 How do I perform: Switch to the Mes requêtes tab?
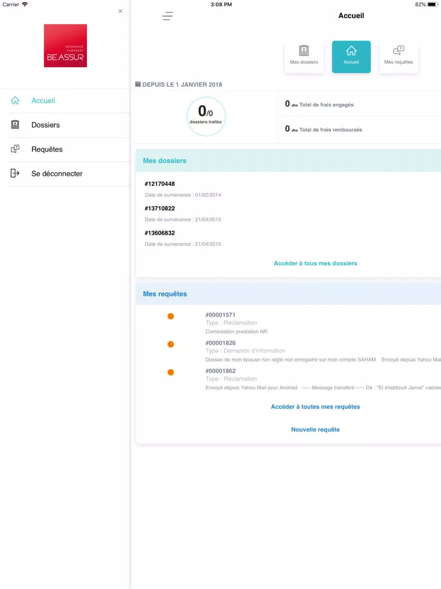tap(399, 57)
